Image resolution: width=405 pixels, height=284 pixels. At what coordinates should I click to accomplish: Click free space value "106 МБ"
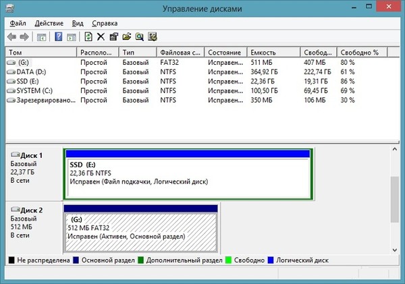(x=315, y=100)
